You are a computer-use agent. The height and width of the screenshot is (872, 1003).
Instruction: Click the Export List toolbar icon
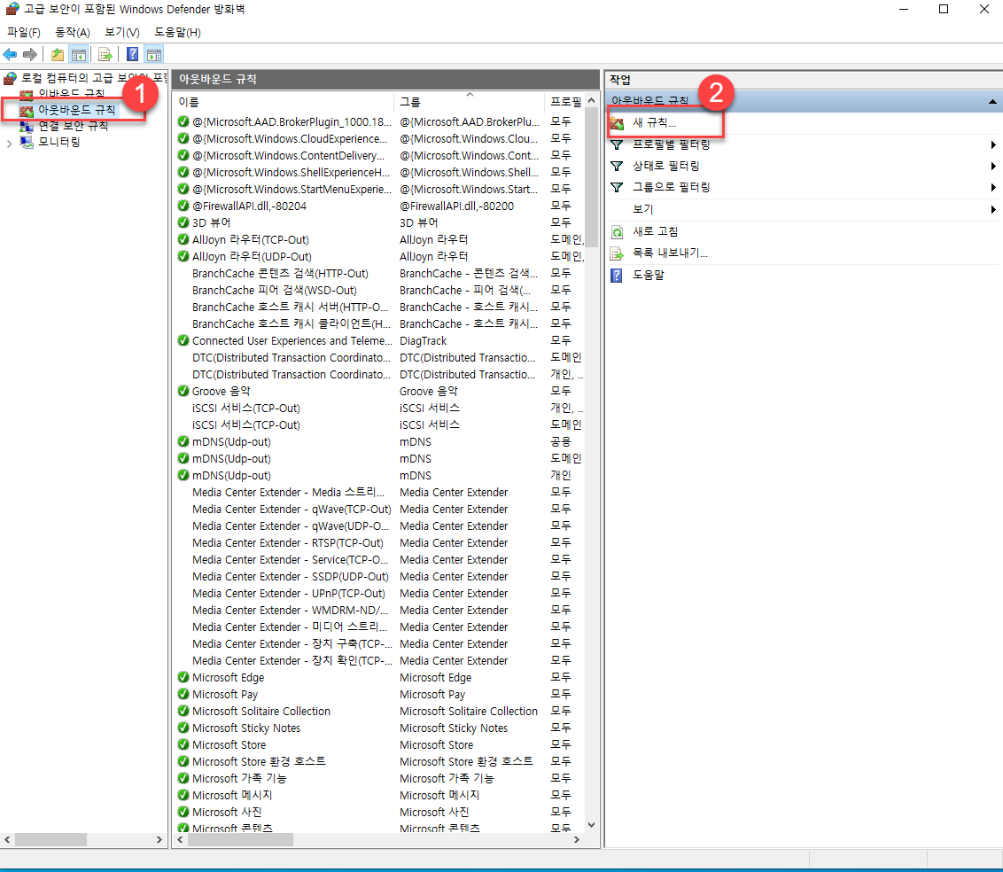point(105,54)
